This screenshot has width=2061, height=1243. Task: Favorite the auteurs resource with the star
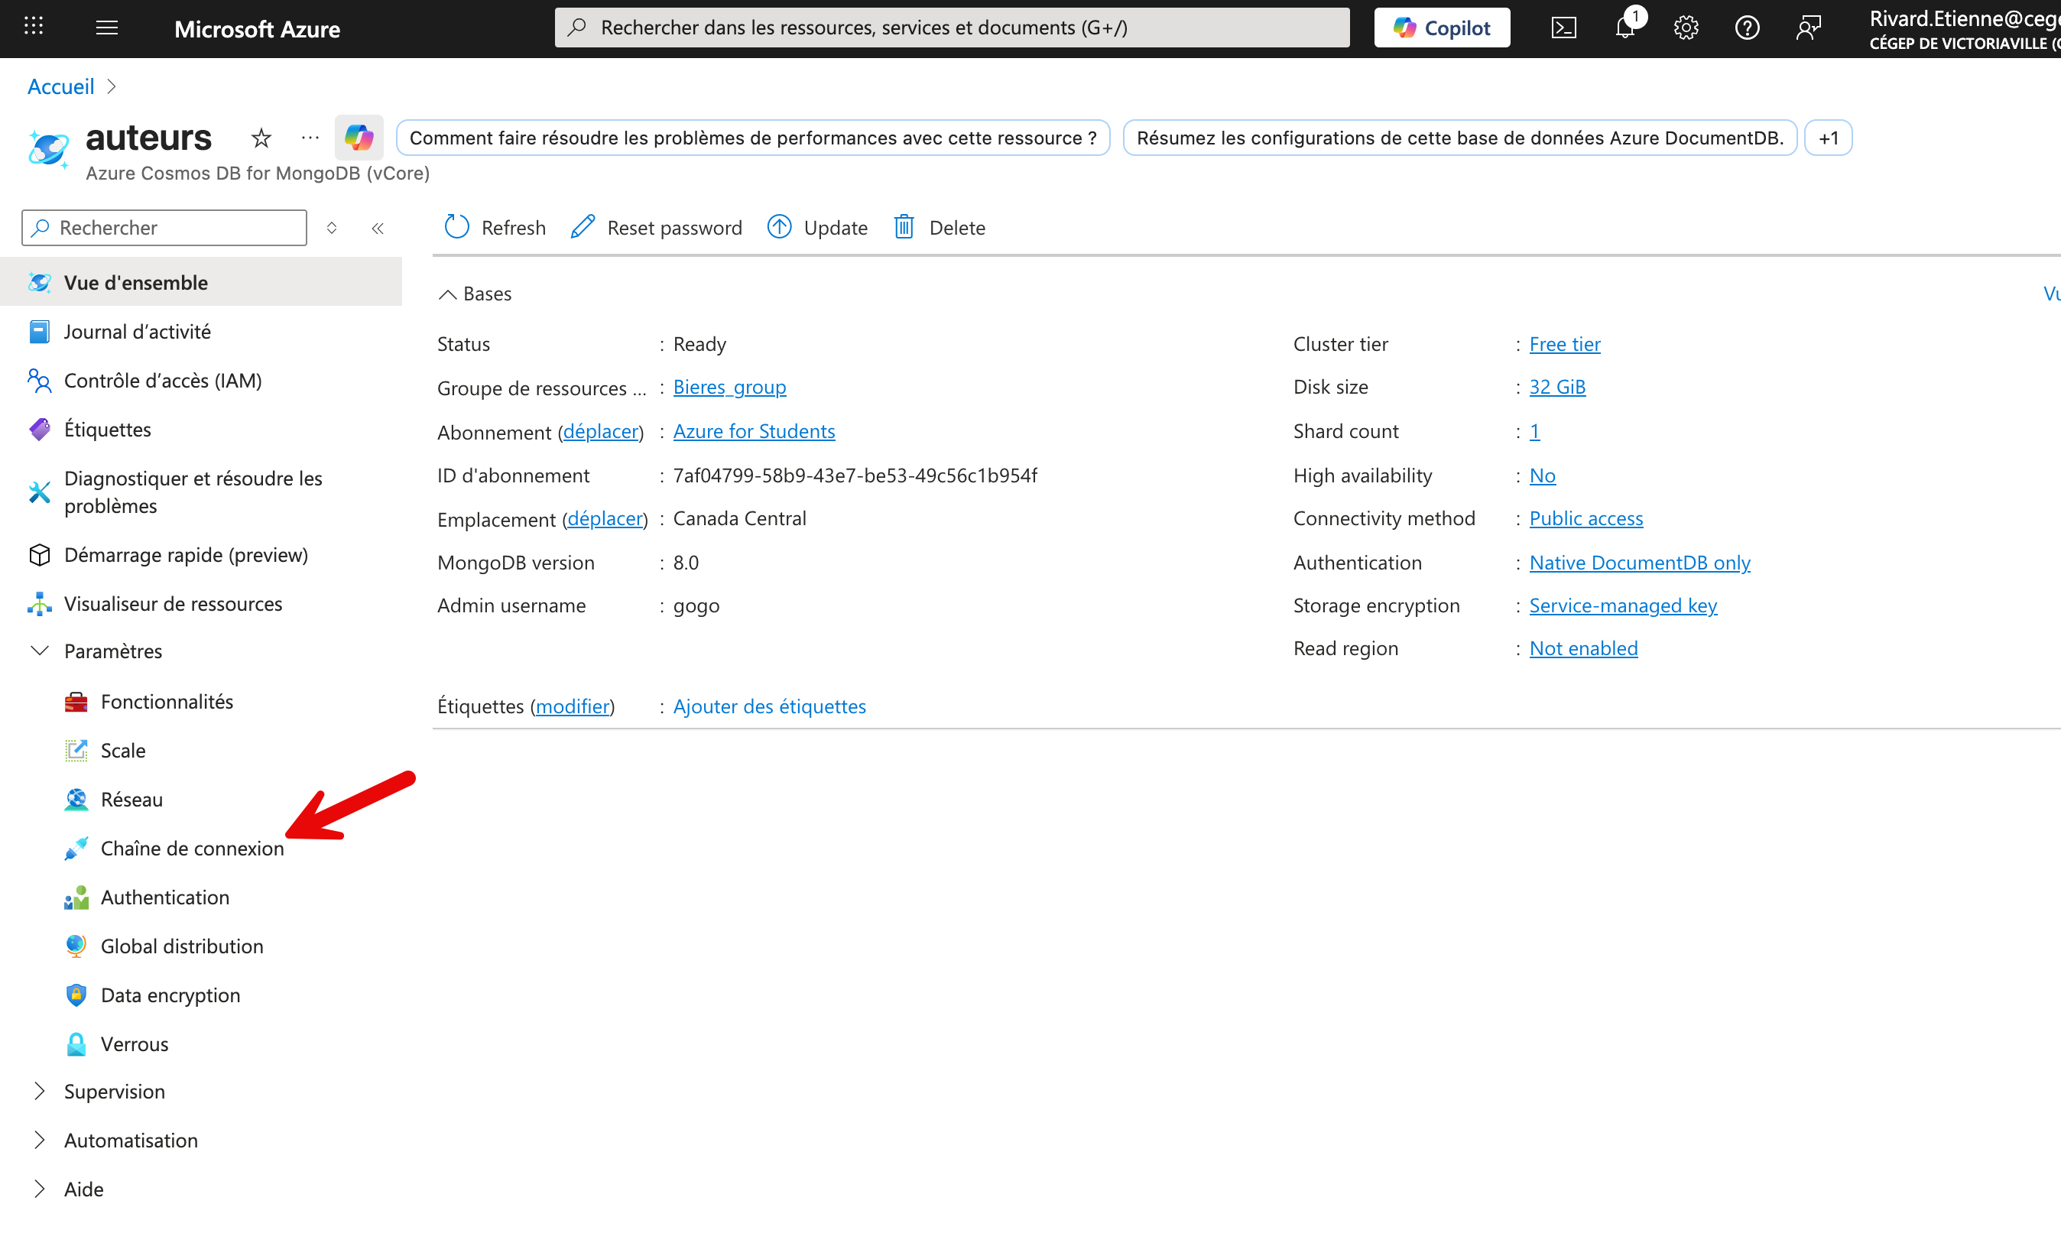(x=260, y=138)
